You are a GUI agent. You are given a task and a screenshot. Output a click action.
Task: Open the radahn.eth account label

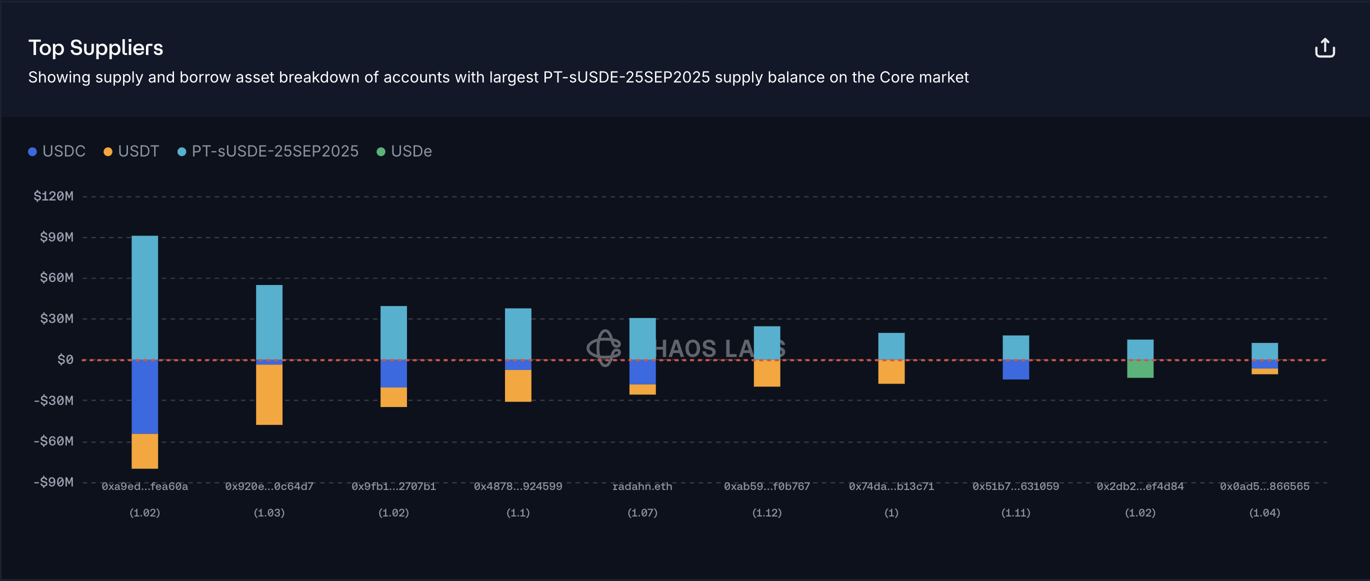642,486
